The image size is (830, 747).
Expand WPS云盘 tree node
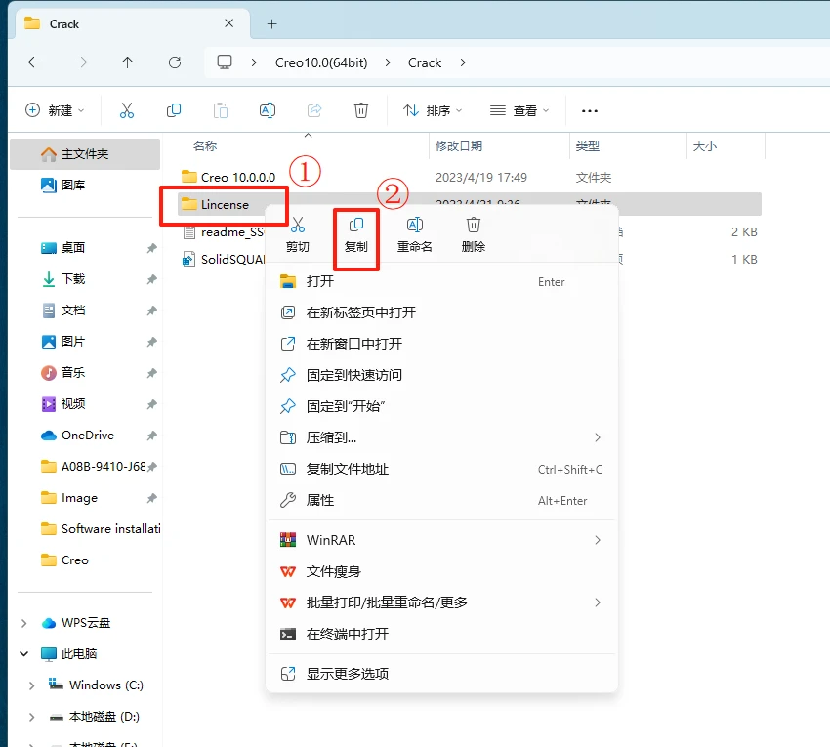coord(23,623)
